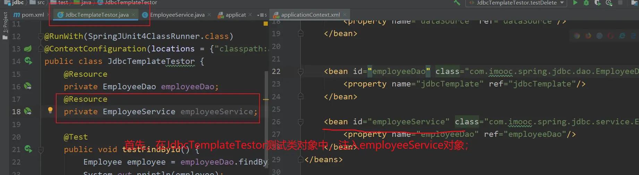Click the Profiler run icon in toolbar
Screen dimensions: 639x175
609,3
